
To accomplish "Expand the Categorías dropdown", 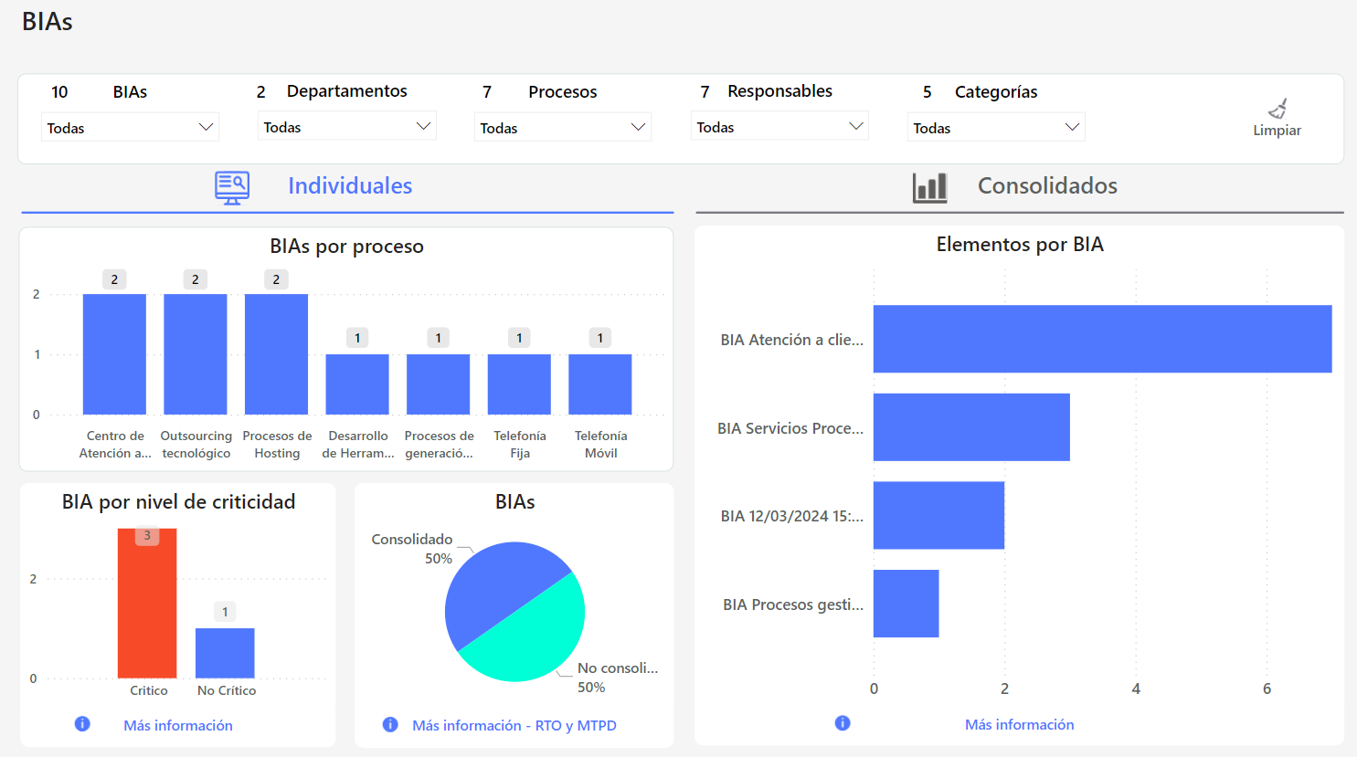I will (996, 128).
